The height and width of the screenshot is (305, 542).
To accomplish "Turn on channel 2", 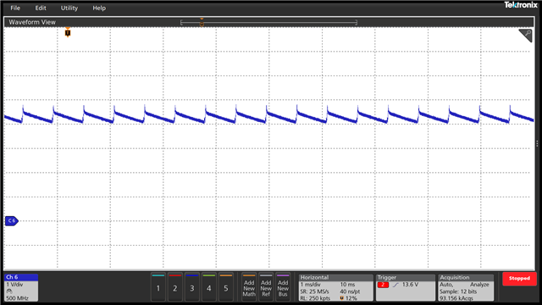I will (x=175, y=287).
